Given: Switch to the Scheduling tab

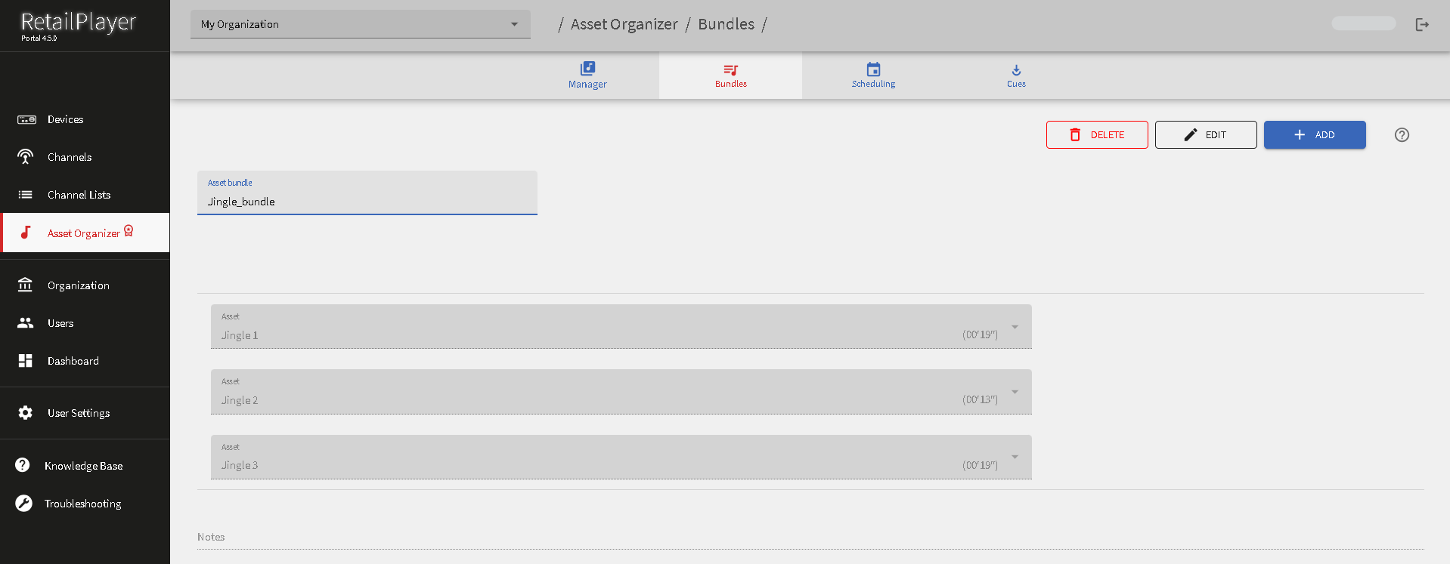Looking at the screenshot, I should click(x=873, y=76).
